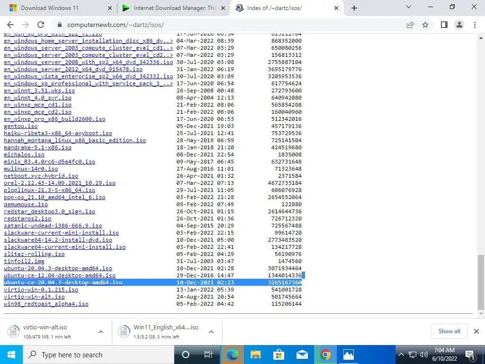Viewport: 485px width, 364px height.
Task: Reload the current page
Action: coord(41,25)
